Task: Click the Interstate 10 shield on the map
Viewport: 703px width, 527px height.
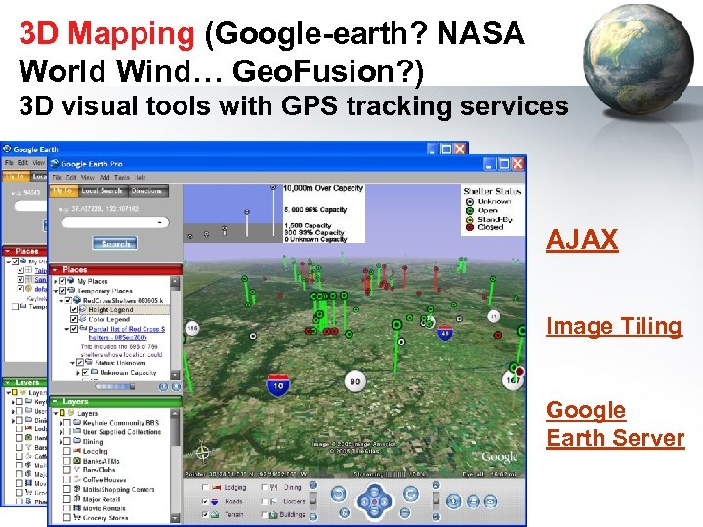Action: 278,385
